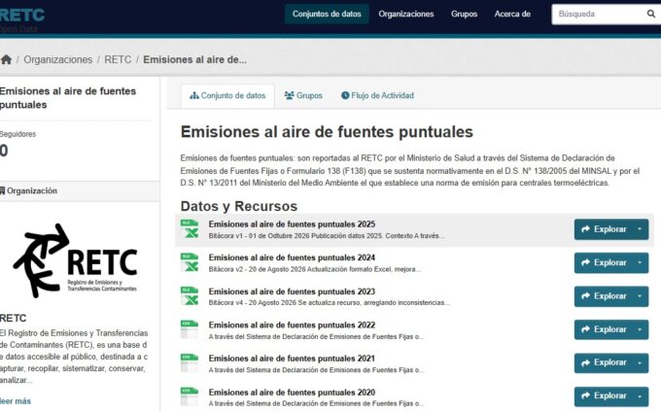This screenshot has height=412, width=661.
Task: Open the Excel file icon for 2025 emissions
Action: point(190,229)
